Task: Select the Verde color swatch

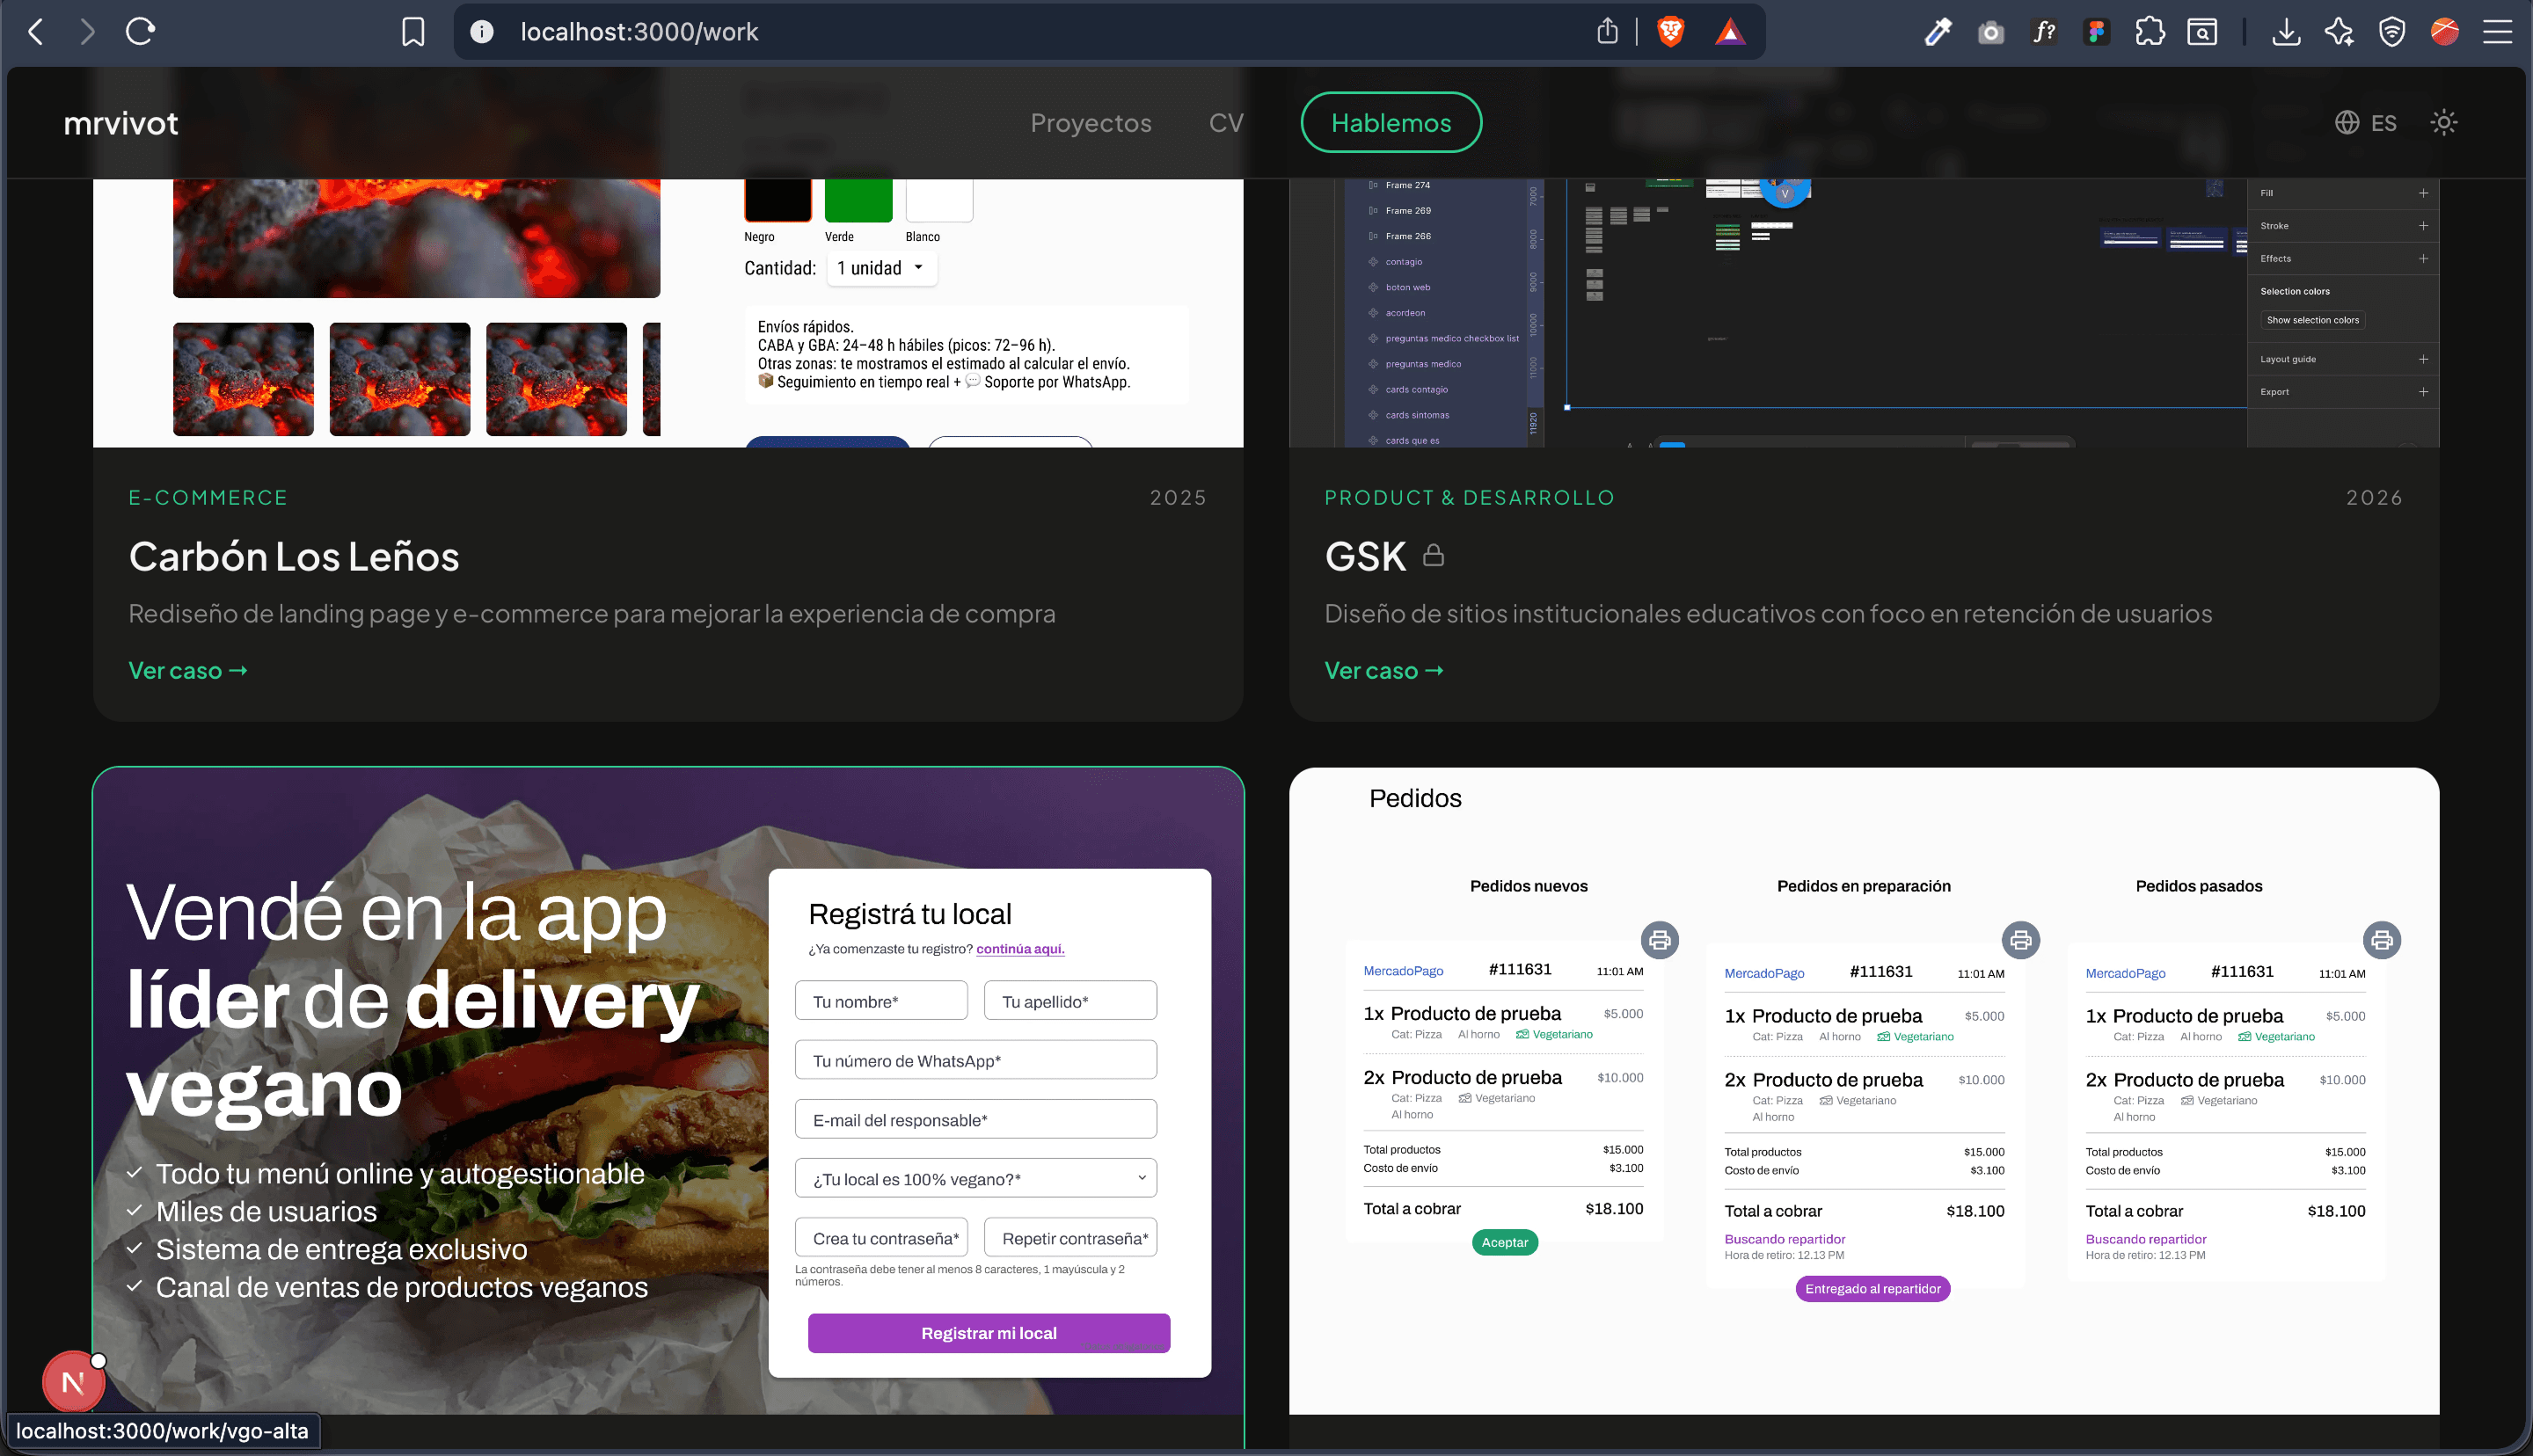Action: point(858,200)
